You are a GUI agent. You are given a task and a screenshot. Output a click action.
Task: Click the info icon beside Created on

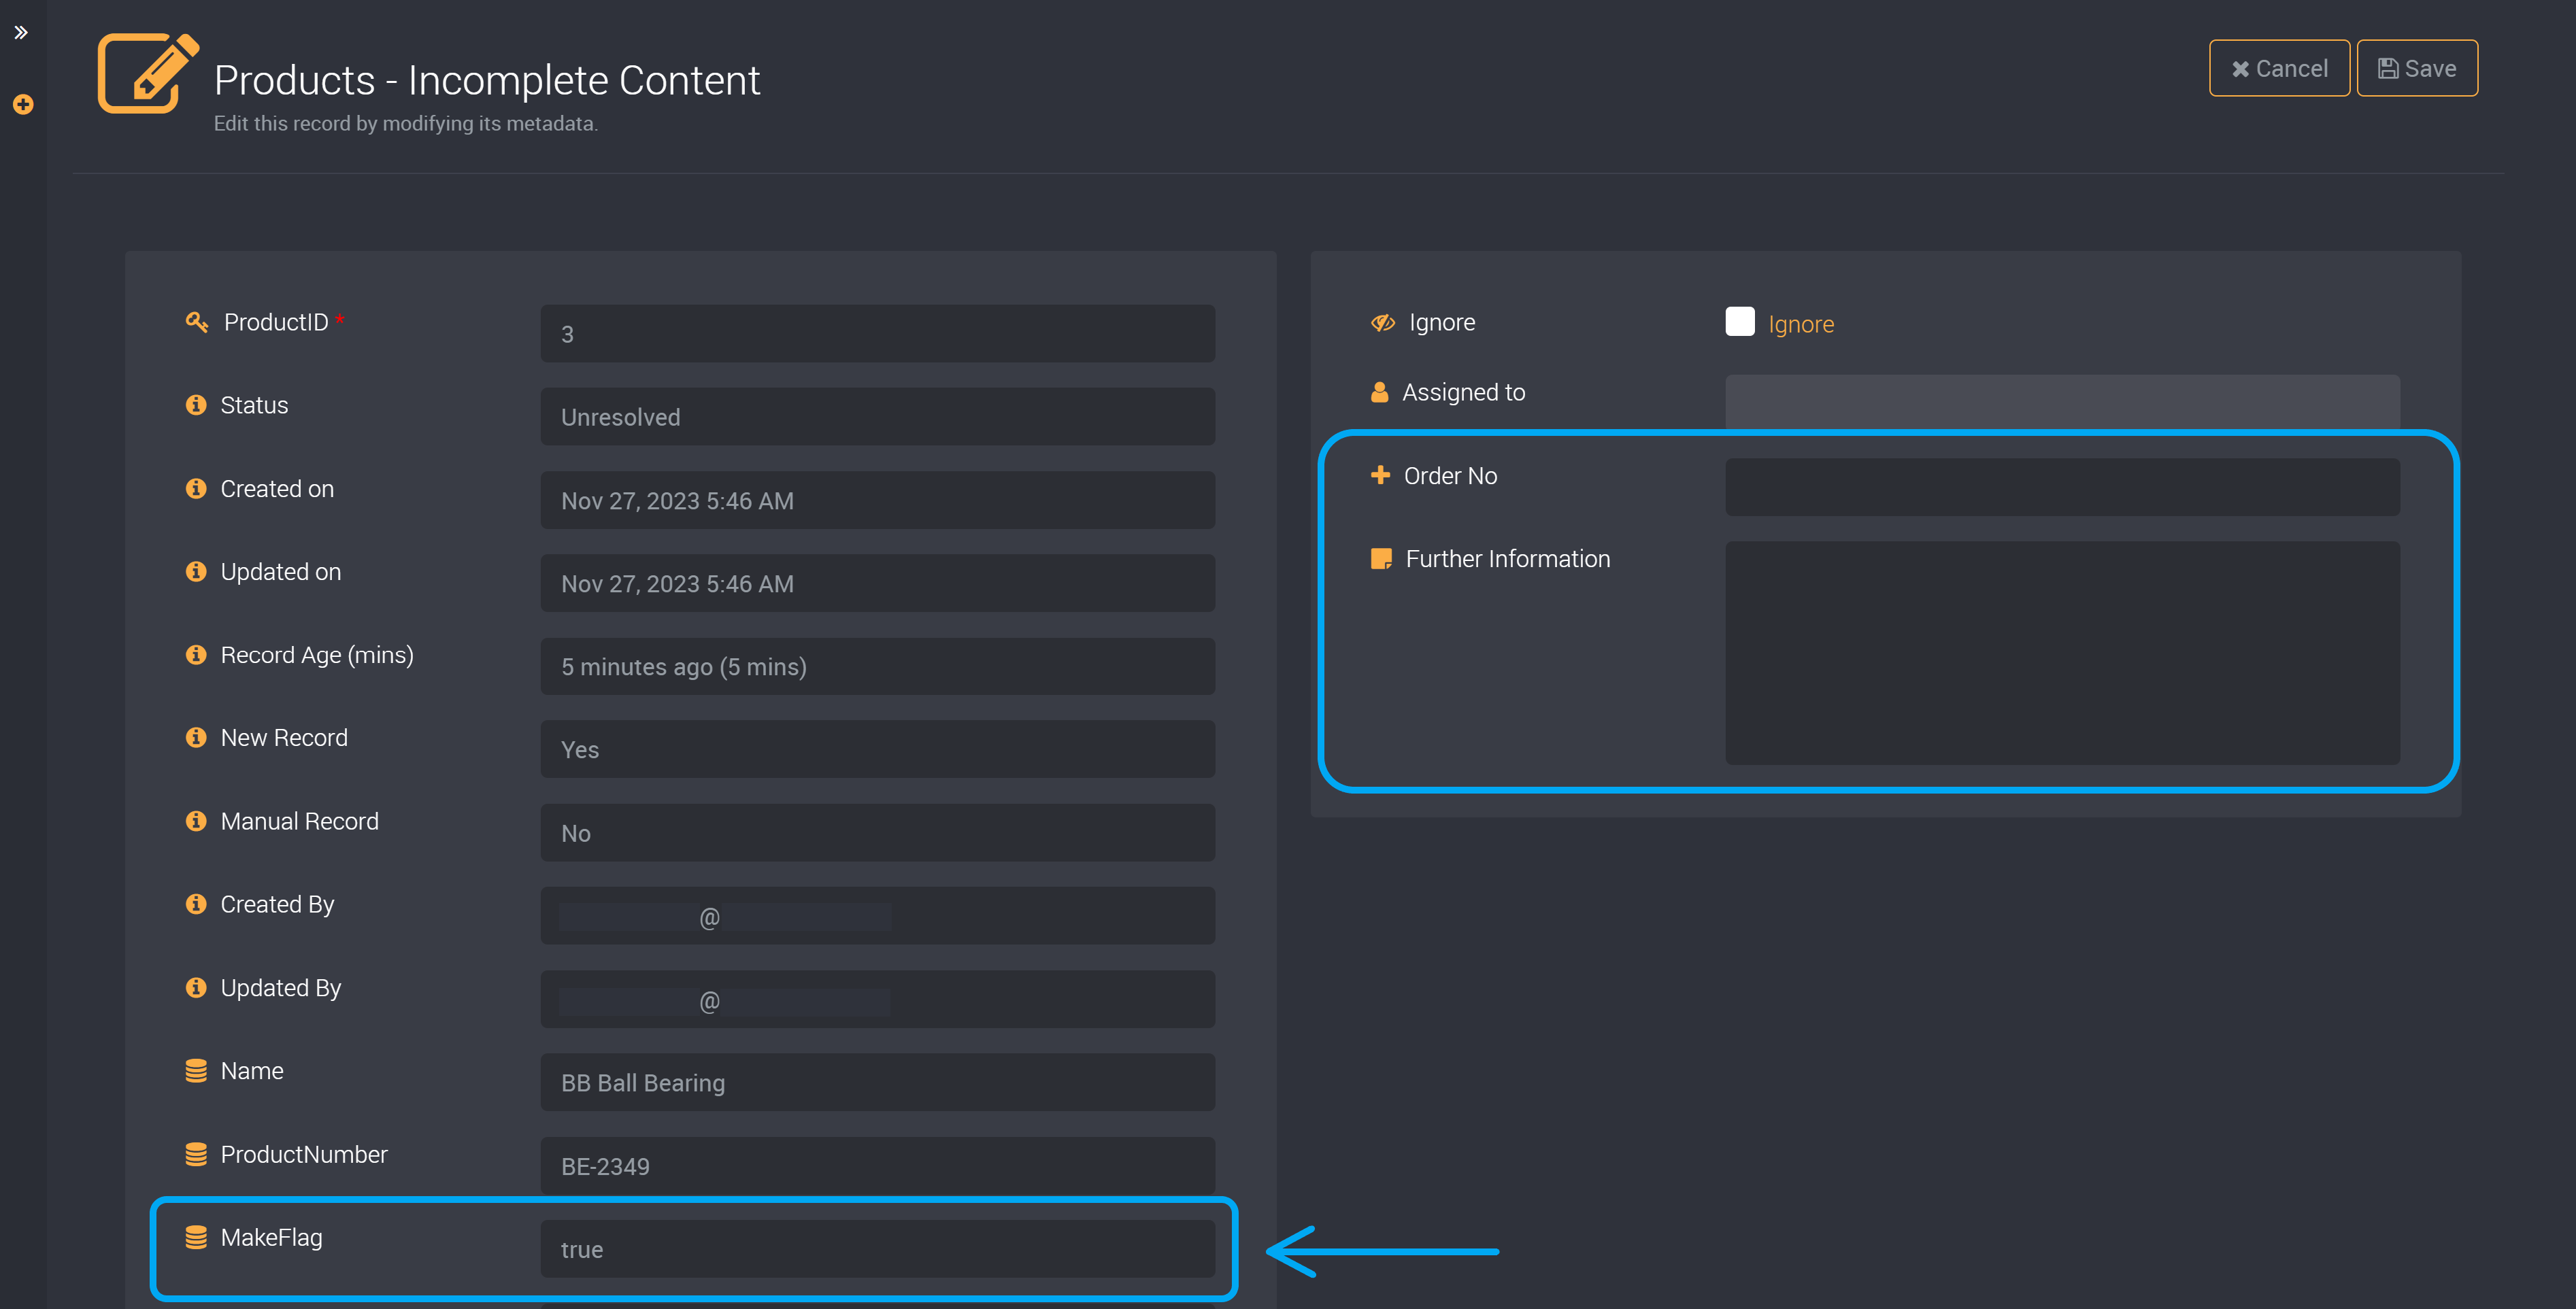coord(196,488)
